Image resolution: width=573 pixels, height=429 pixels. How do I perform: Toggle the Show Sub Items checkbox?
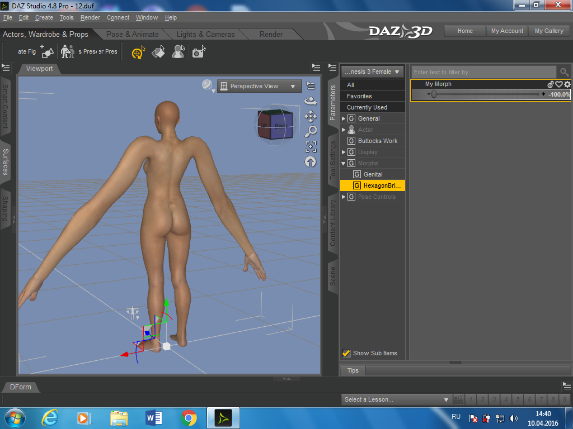(x=346, y=353)
